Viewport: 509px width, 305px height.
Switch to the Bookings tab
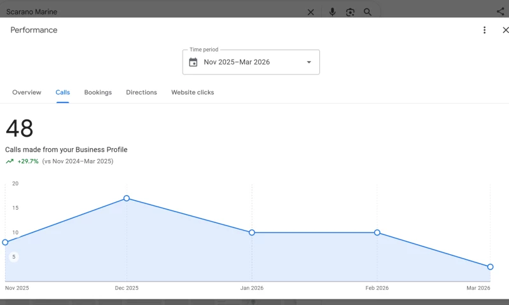tap(98, 92)
